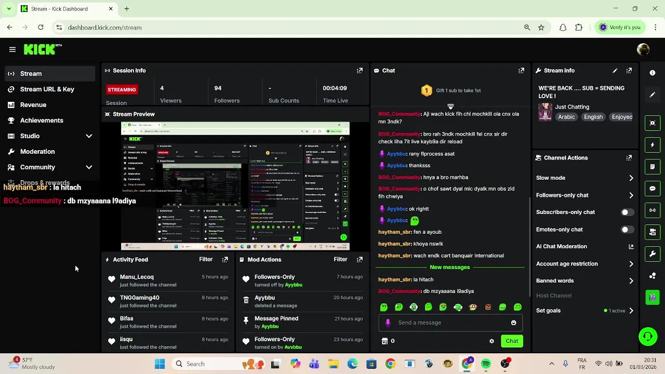
Task: Switch to the Kick Dashboard browser tab
Action: click(x=66, y=9)
